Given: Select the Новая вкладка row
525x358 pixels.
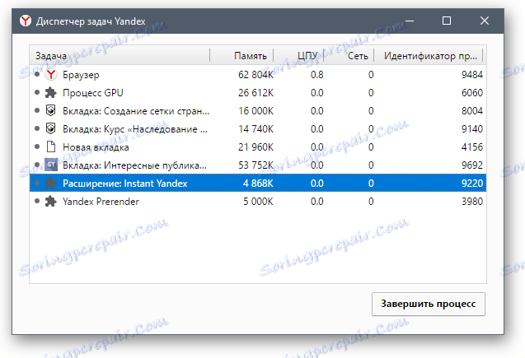Looking at the screenshot, I should click(x=258, y=146).
